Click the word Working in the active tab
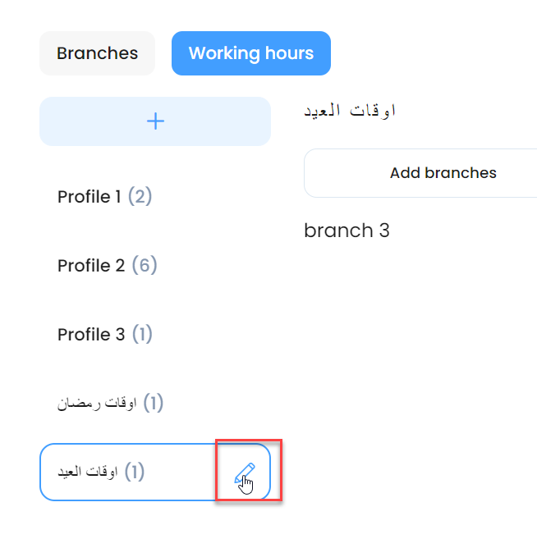The height and width of the screenshot is (548, 537). 224,53
